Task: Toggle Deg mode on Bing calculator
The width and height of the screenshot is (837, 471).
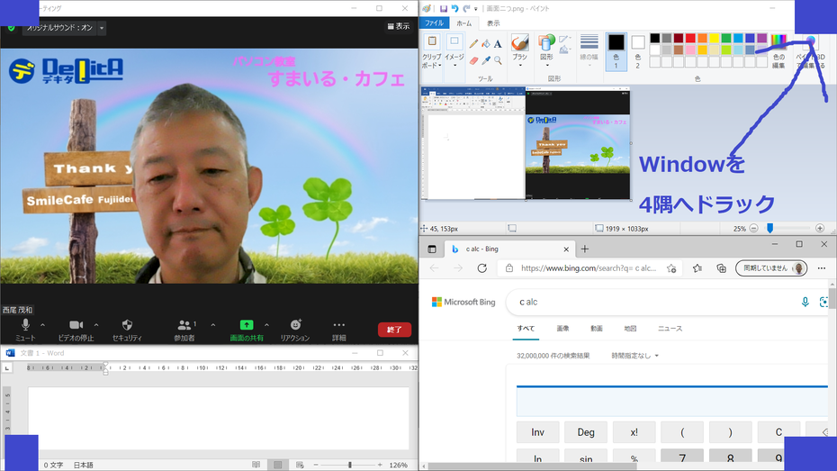Action: click(x=586, y=432)
